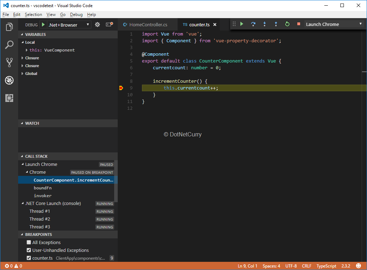The image size is (367, 270).
Task: Step Into in the debug toolbar
Action: point(265,24)
